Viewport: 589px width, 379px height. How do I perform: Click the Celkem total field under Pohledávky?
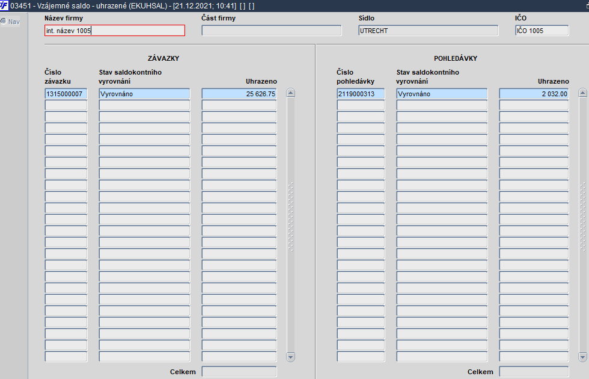coord(534,372)
